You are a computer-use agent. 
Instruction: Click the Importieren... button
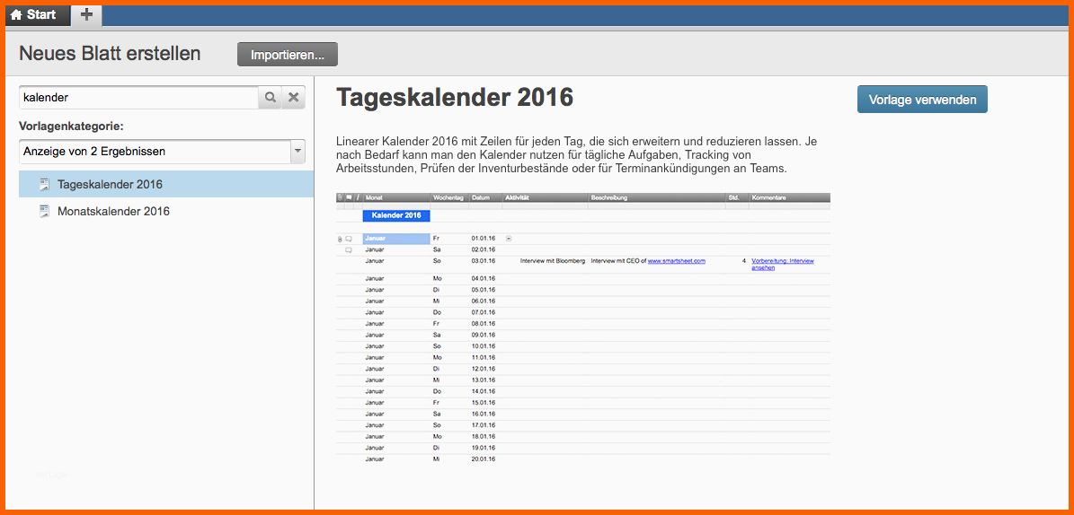point(288,55)
